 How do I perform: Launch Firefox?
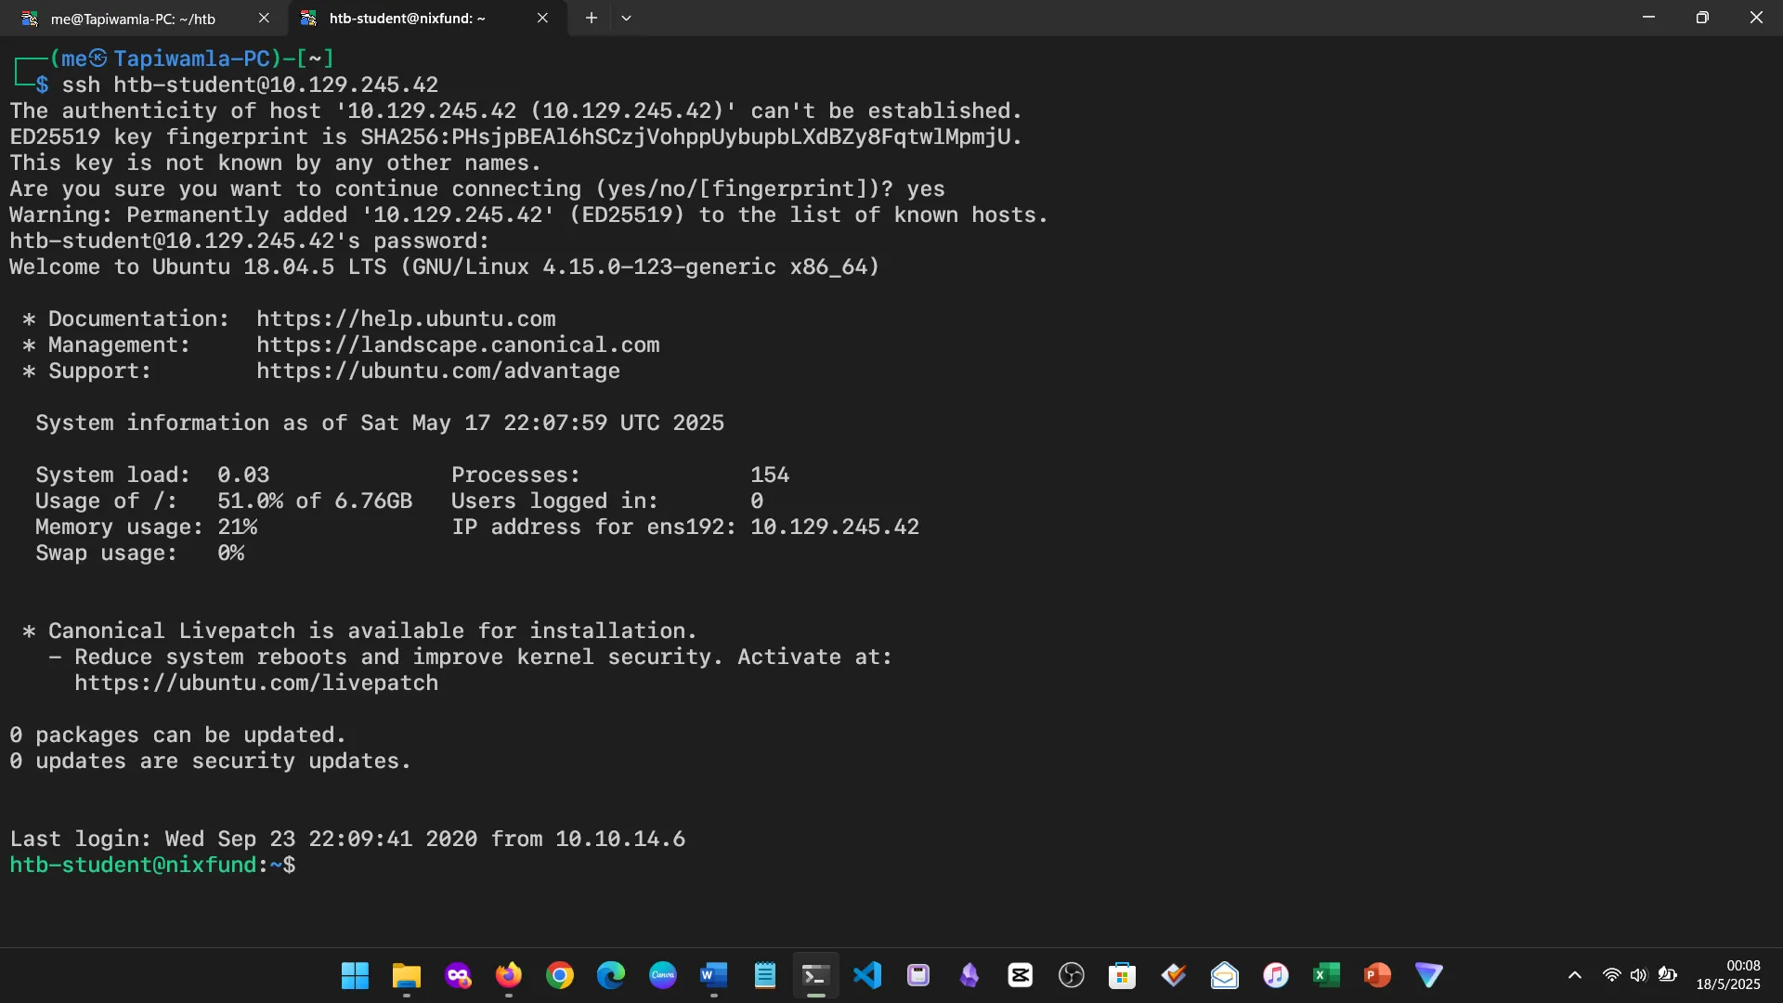click(509, 975)
